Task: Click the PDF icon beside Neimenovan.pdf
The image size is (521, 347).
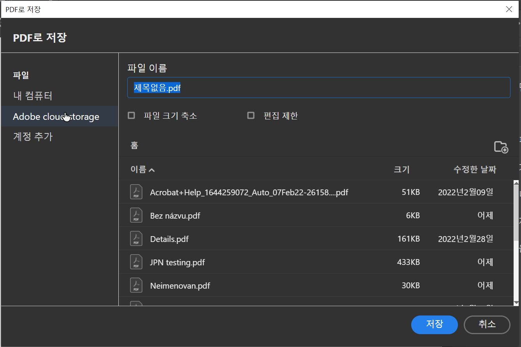Action: coord(136,285)
